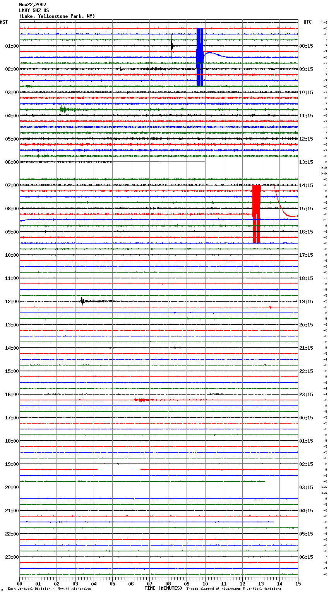This screenshot has height=594, width=329.
Task: Click the 00:15 UTC time label
Action: point(306,418)
